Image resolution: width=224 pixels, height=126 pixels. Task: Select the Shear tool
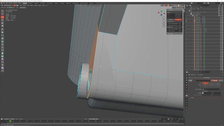coord(2,68)
